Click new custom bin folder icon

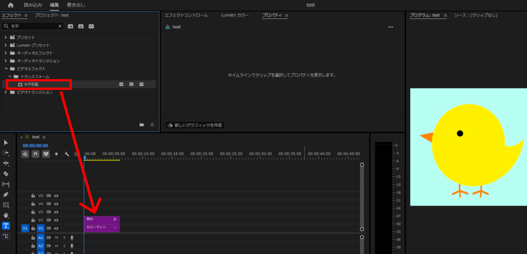click(142, 124)
